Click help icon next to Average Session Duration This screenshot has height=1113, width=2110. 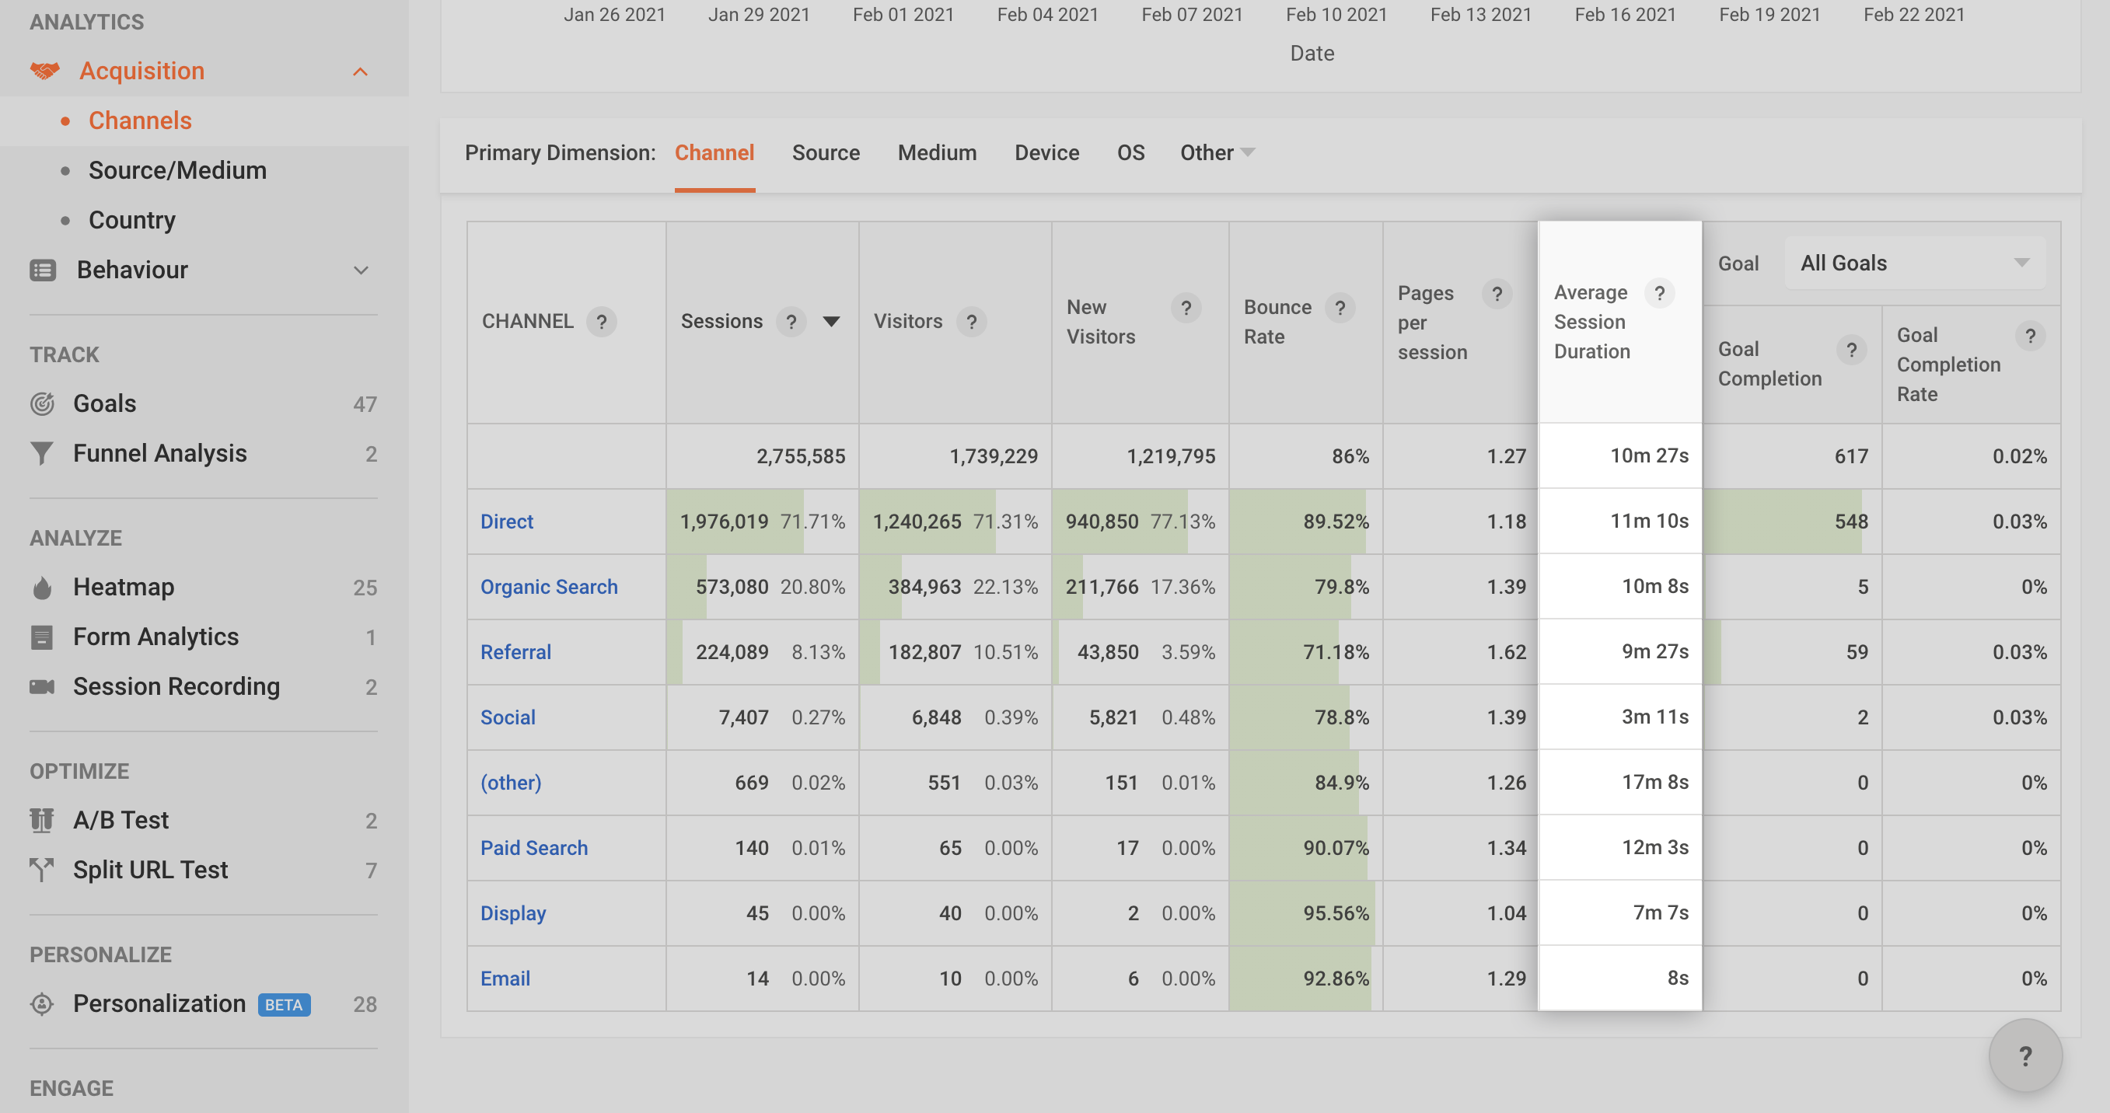tap(1660, 293)
